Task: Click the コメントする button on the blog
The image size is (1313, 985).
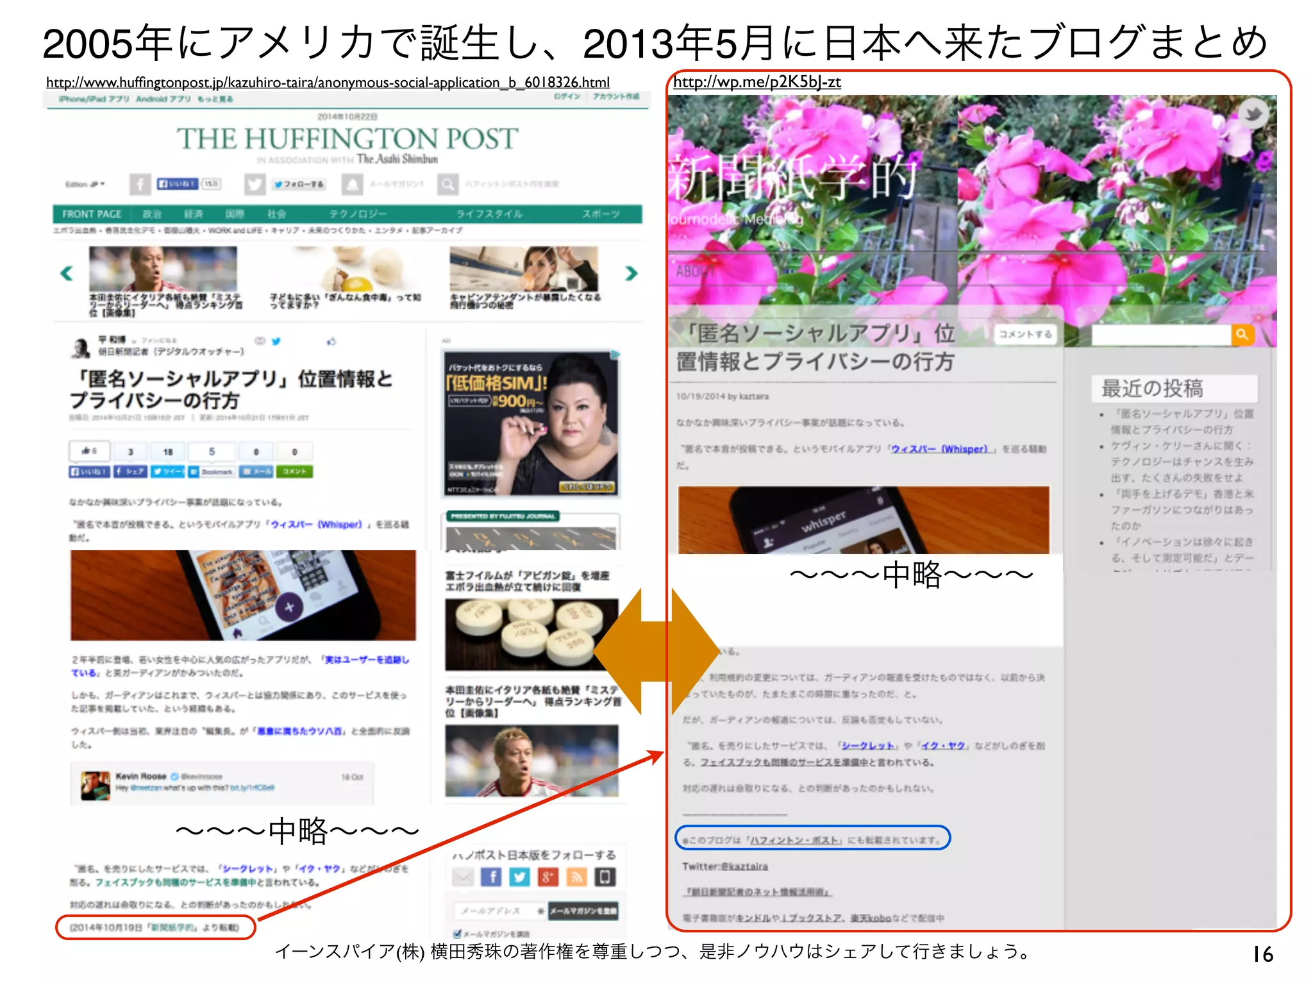Action: tap(1025, 334)
